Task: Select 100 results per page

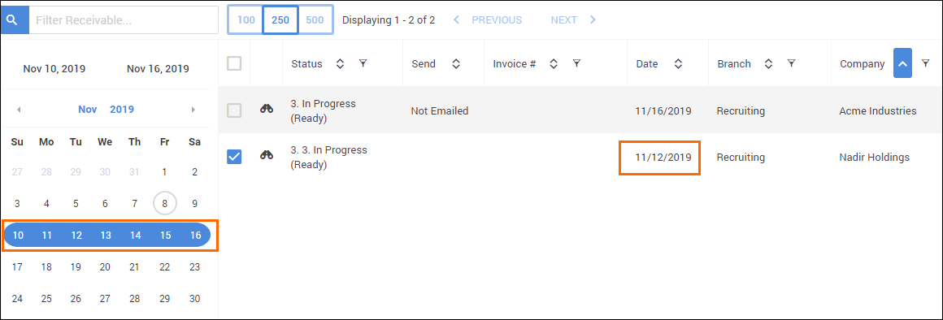Action: [x=246, y=19]
